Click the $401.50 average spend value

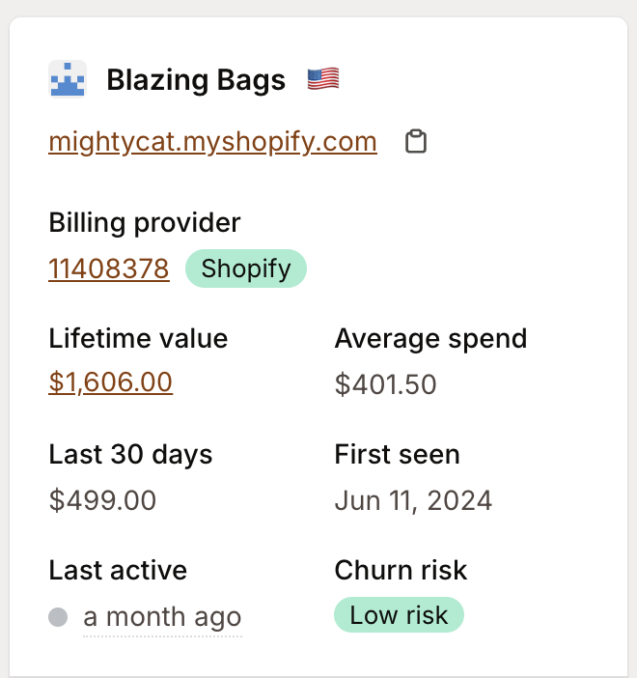tap(386, 384)
